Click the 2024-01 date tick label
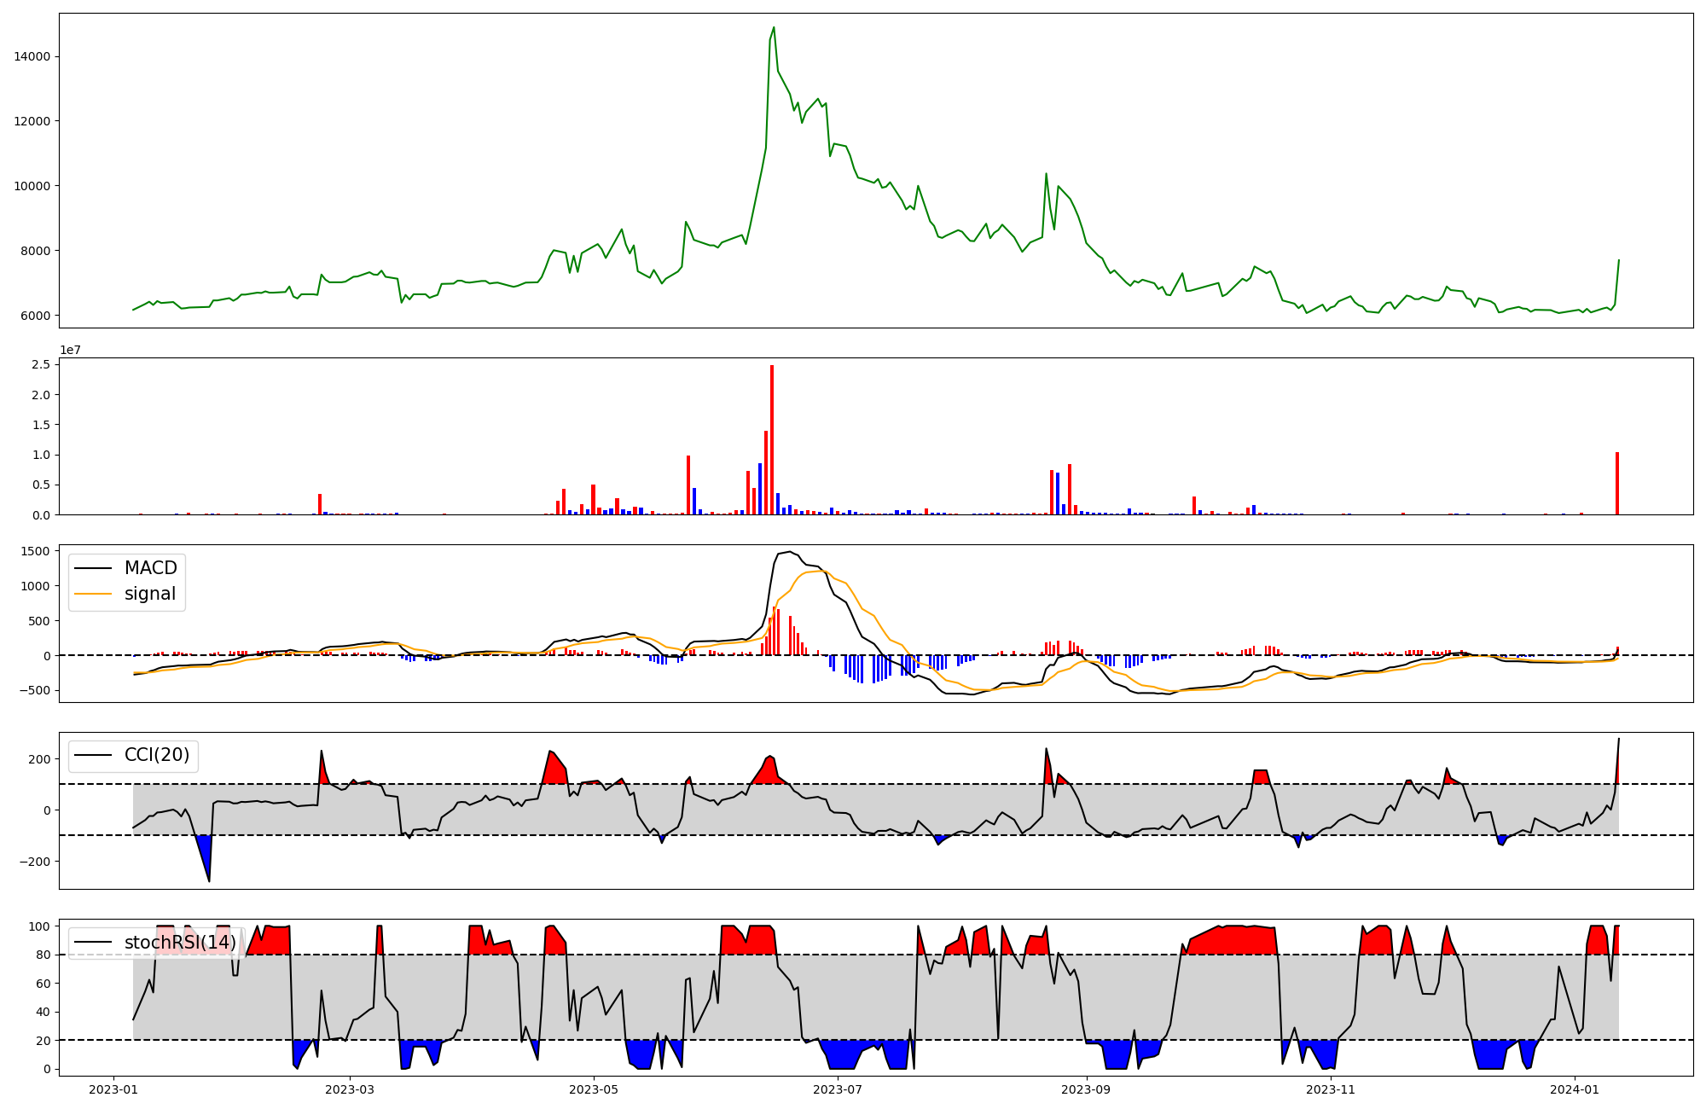 pyautogui.click(x=1575, y=1089)
